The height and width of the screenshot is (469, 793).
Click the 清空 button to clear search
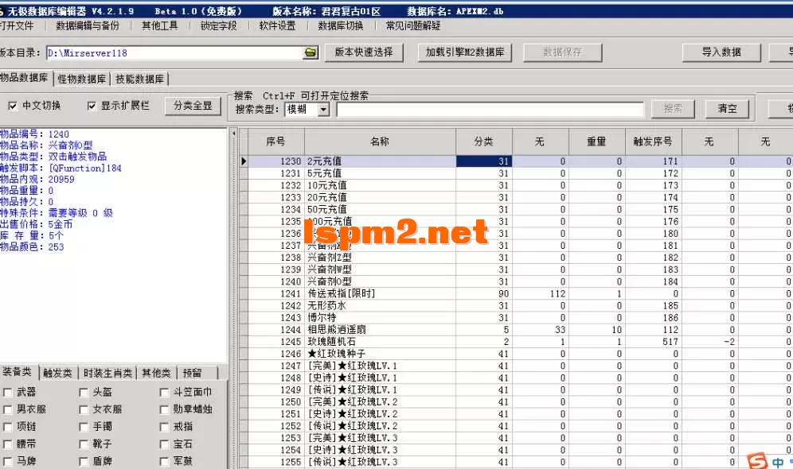(x=725, y=109)
